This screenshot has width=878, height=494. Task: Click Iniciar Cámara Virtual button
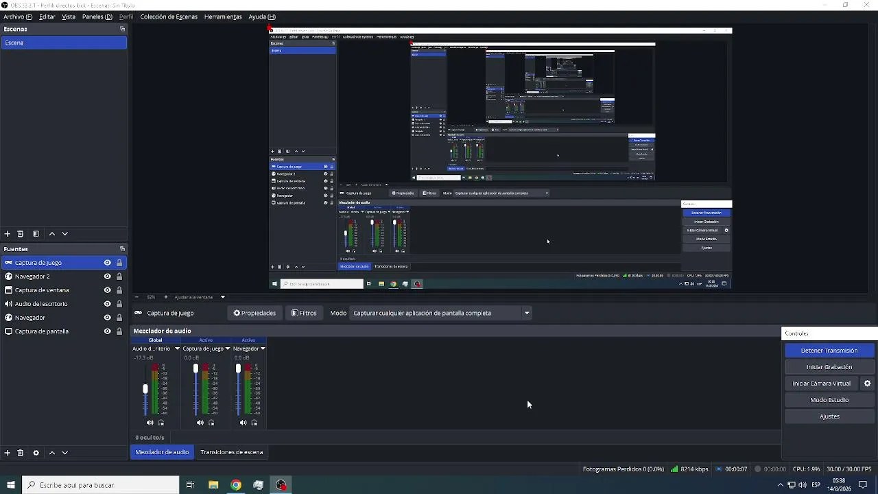coord(822,384)
